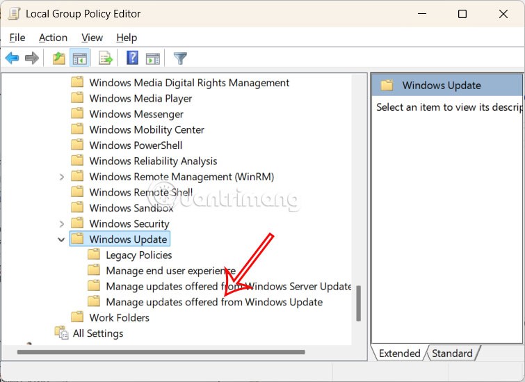525x382 pixels.
Task: Click the Export List toolbar icon
Action: point(106,58)
